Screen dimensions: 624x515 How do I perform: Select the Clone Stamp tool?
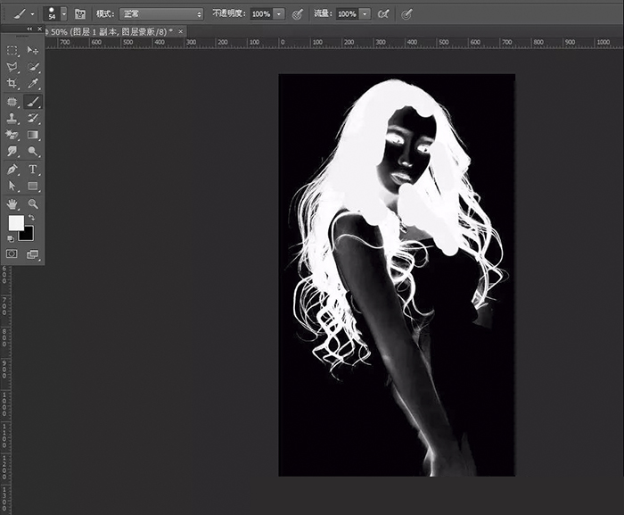point(12,118)
